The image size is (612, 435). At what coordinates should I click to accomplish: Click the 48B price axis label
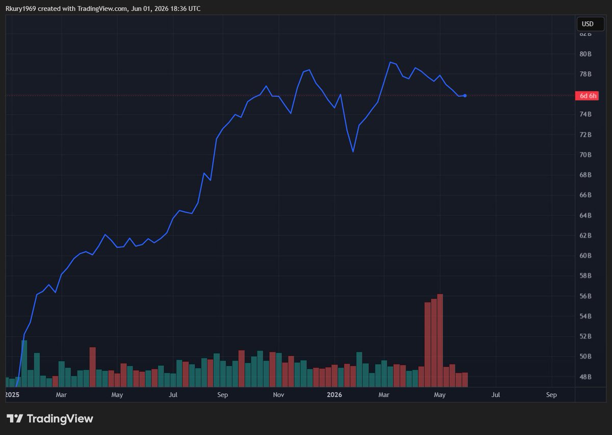585,377
